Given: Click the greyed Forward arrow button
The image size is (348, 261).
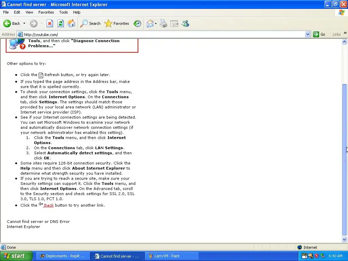Looking at the screenshot, I should pyautogui.click(x=34, y=23).
